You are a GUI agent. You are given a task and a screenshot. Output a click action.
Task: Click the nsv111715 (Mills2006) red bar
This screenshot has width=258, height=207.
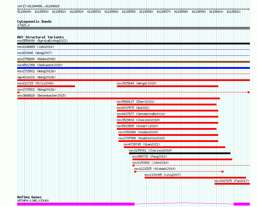46,86
